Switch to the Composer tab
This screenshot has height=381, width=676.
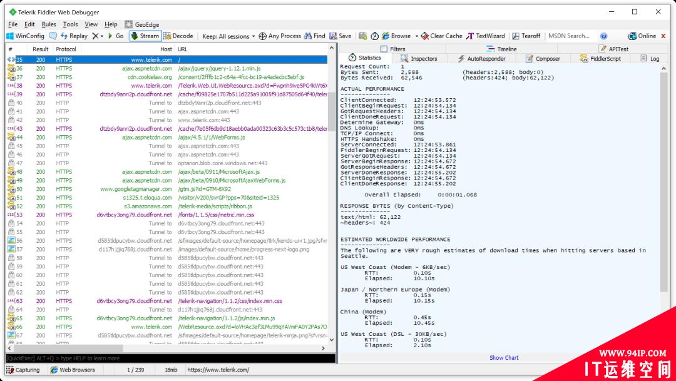pyautogui.click(x=543, y=59)
